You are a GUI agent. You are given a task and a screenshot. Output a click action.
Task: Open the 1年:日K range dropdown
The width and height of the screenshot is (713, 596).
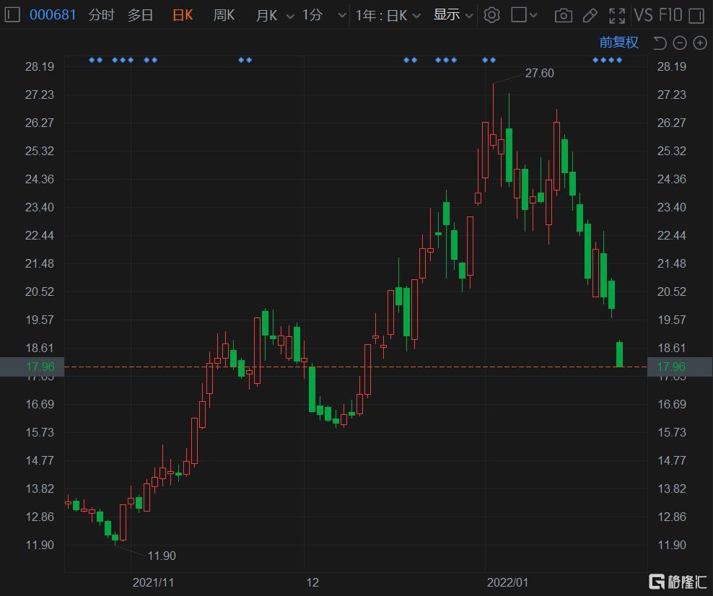pyautogui.click(x=388, y=15)
